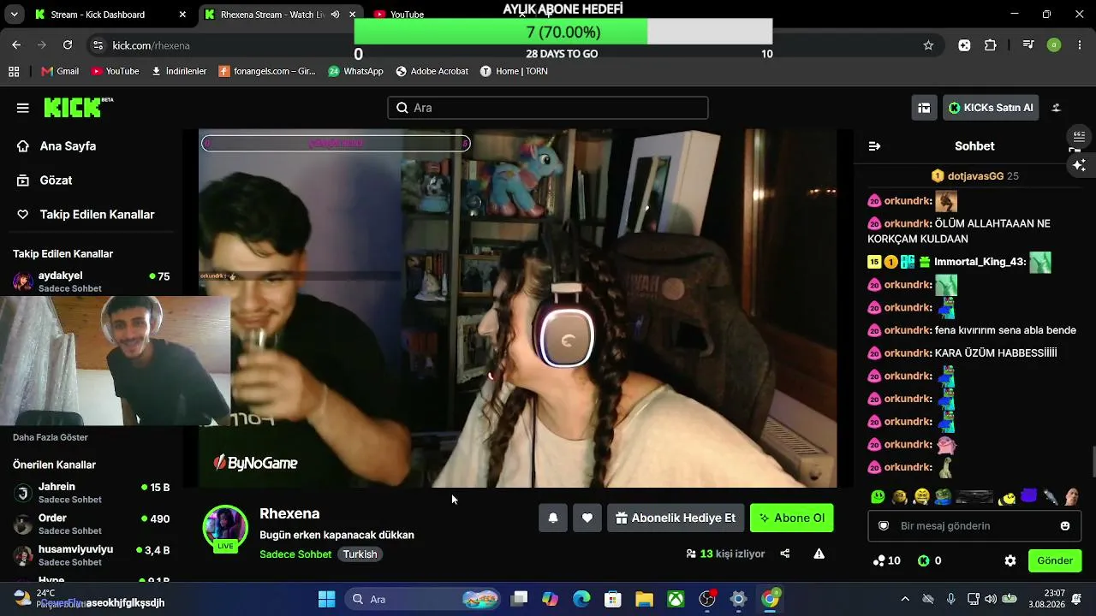This screenshot has height=616, width=1096.
Task: Gift a subscription with Abonelik Hediye Et
Action: click(676, 518)
